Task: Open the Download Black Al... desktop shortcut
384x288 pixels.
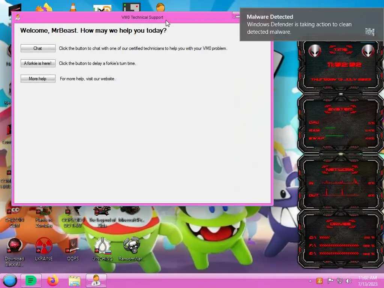Action: pyautogui.click(x=15, y=252)
